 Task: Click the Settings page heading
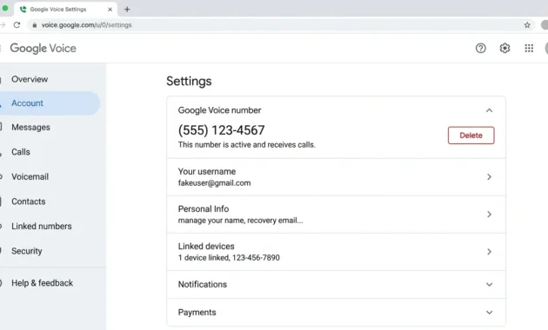click(x=189, y=81)
